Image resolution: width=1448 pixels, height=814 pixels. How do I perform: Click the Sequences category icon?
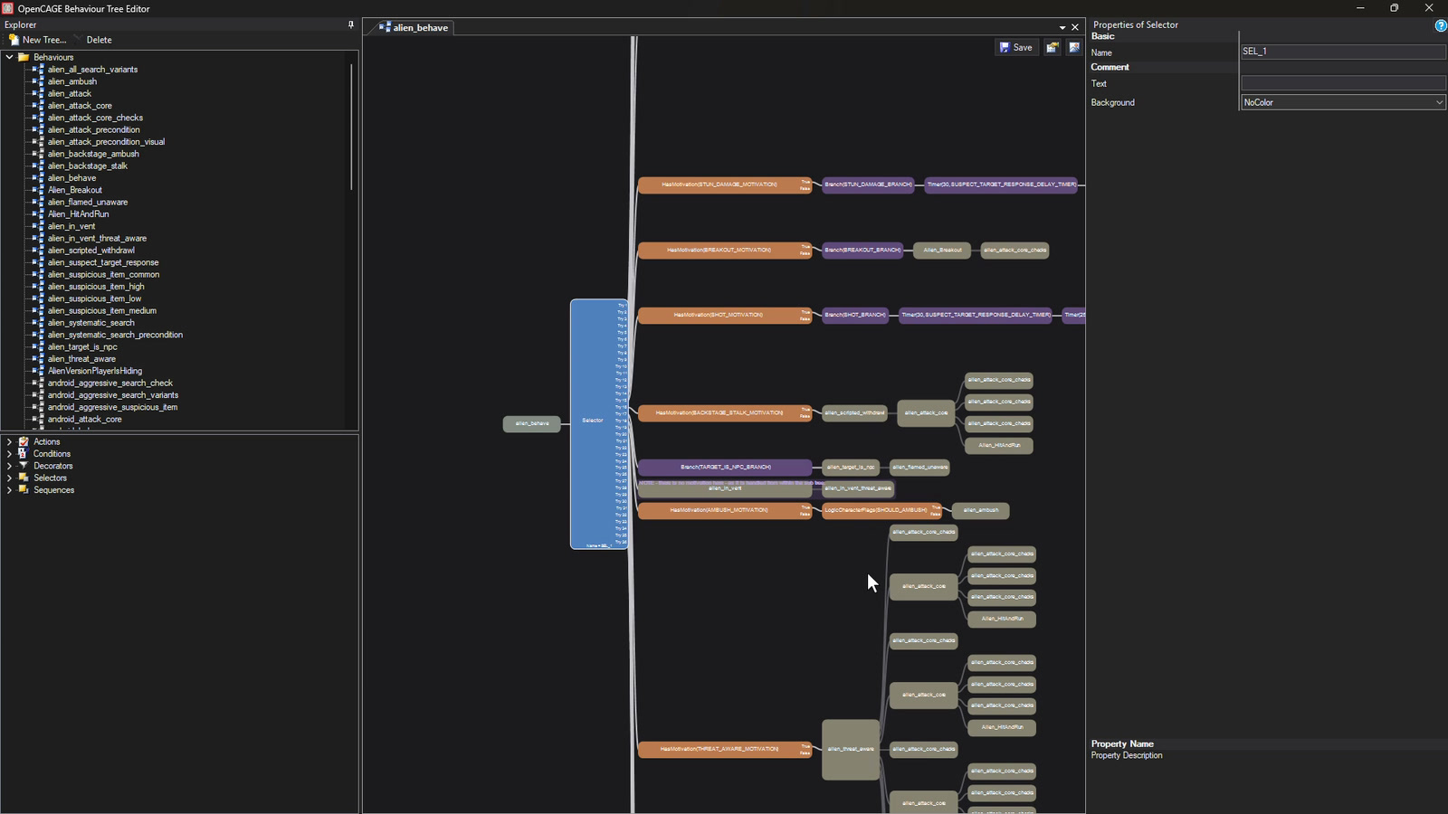coord(24,489)
